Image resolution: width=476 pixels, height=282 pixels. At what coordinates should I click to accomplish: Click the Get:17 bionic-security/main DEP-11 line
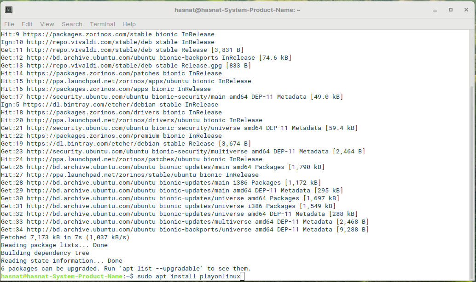[x=172, y=96]
